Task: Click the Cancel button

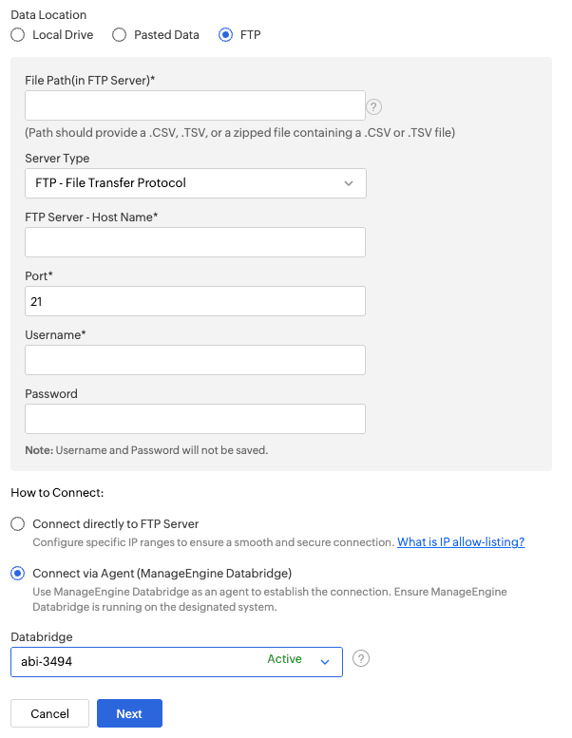Action: point(50,713)
